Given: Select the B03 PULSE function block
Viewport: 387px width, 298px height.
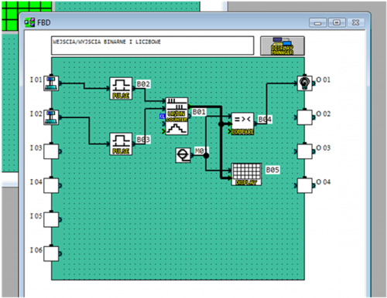Looking at the screenshot, I should click(121, 144).
